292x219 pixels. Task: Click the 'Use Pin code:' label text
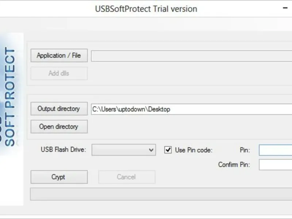point(193,150)
